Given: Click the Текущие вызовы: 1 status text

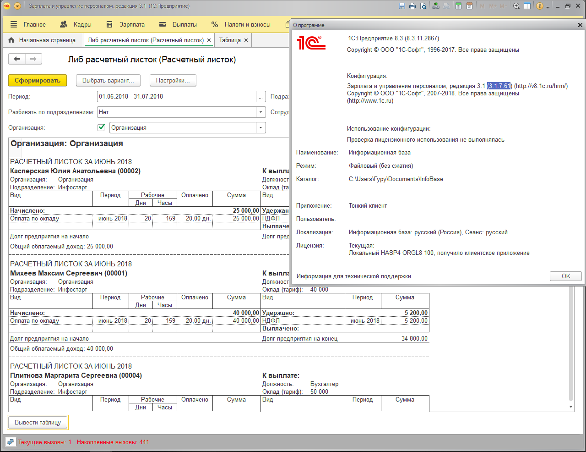Looking at the screenshot, I should click(45, 442).
